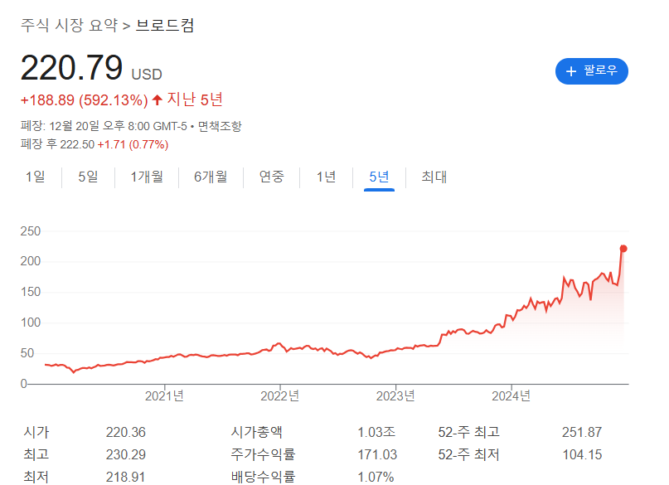Click the 팔로우 follow button
This screenshot has height=485, width=669.
[591, 71]
